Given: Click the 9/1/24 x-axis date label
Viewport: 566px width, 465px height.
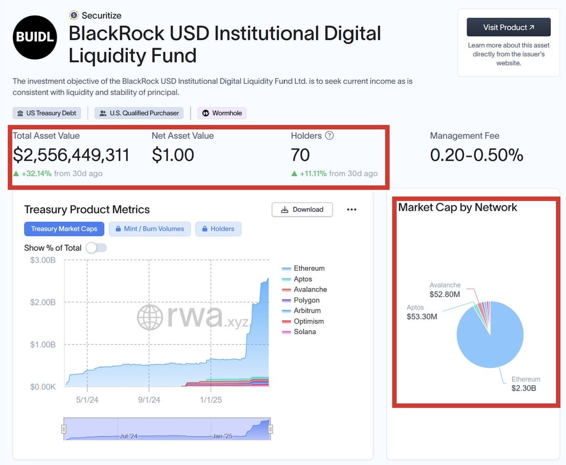Looking at the screenshot, I should (149, 400).
